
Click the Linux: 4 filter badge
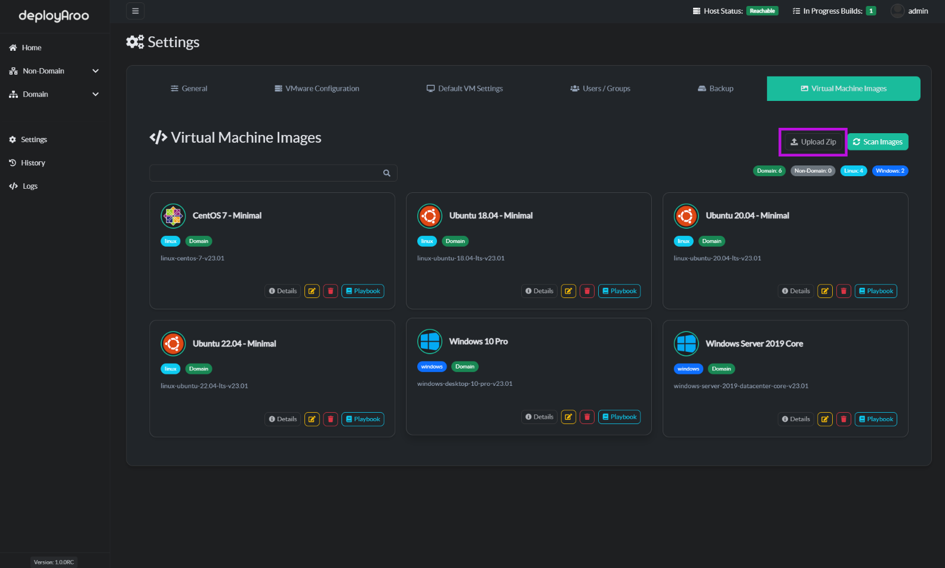click(854, 171)
